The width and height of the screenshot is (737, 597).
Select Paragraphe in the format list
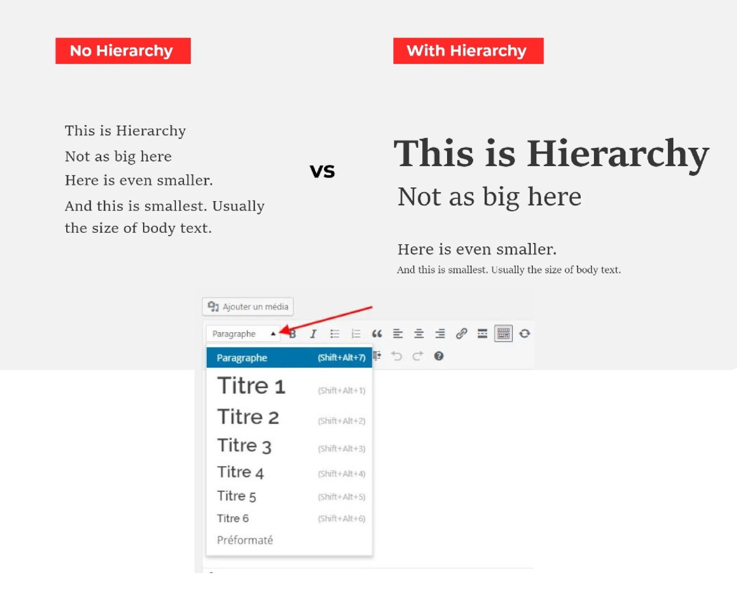pyautogui.click(x=289, y=357)
